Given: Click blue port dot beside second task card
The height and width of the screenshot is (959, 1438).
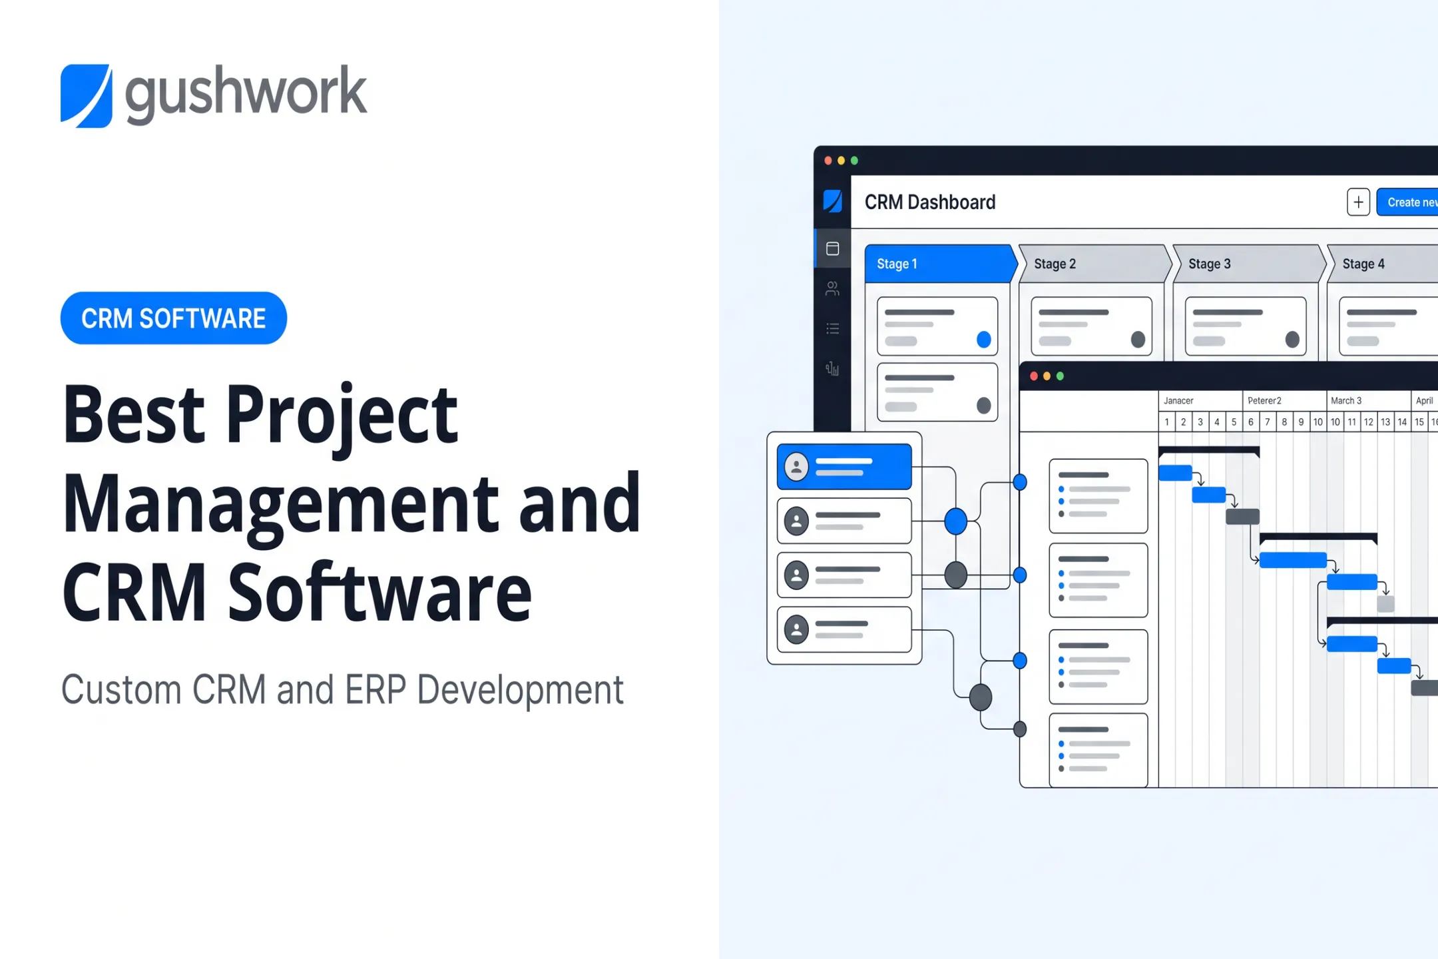Looking at the screenshot, I should click(1019, 575).
